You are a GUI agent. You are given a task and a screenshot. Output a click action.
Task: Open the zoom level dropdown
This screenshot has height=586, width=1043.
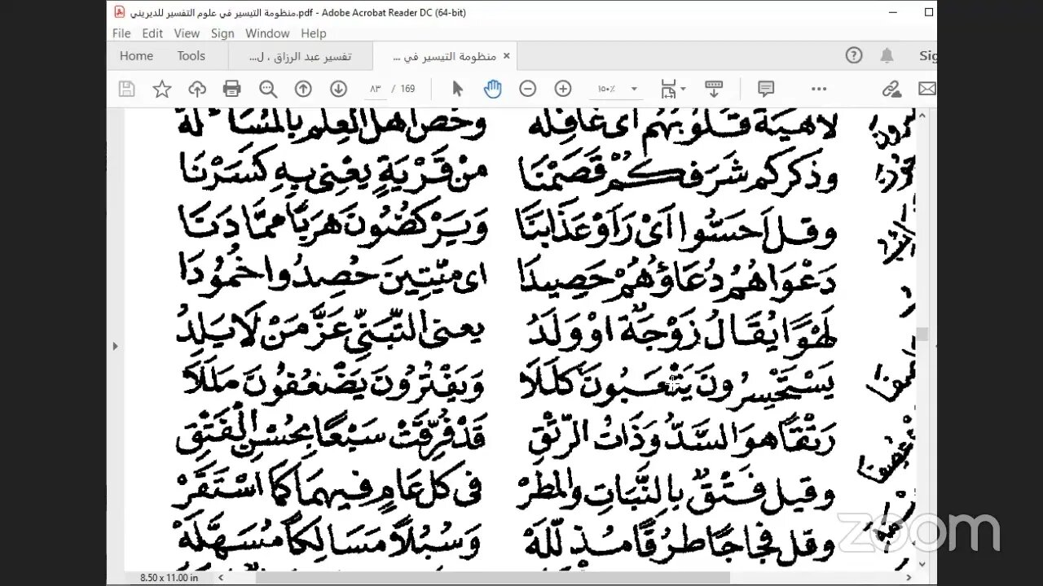pyautogui.click(x=634, y=89)
